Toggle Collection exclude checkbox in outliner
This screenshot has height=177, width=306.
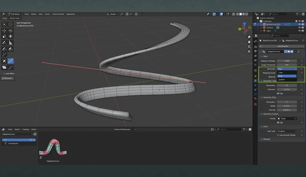click(x=296, y=21)
